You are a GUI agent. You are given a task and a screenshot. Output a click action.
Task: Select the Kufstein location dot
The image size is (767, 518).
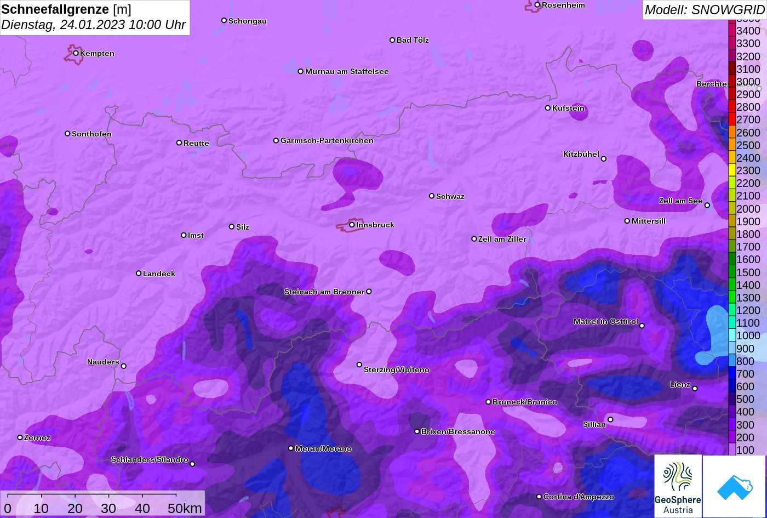point(547,108)
